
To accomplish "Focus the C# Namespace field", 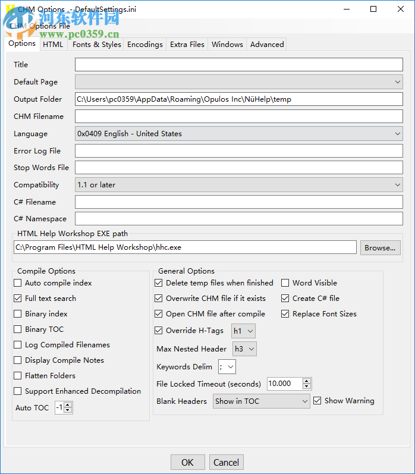I will (x=239, y=218).
